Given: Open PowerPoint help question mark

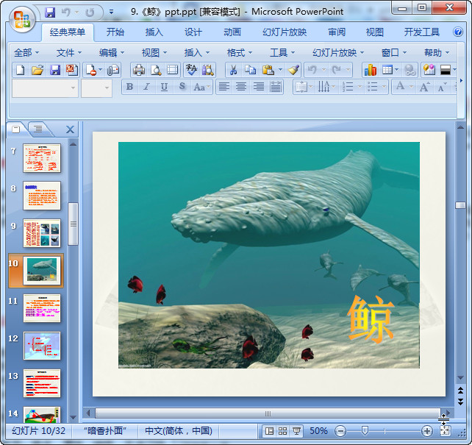Looking at the screenshot, I should pyautogui.click(x=458, y=32).
